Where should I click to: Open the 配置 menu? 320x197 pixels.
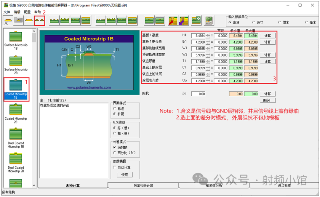coord(27,12)
